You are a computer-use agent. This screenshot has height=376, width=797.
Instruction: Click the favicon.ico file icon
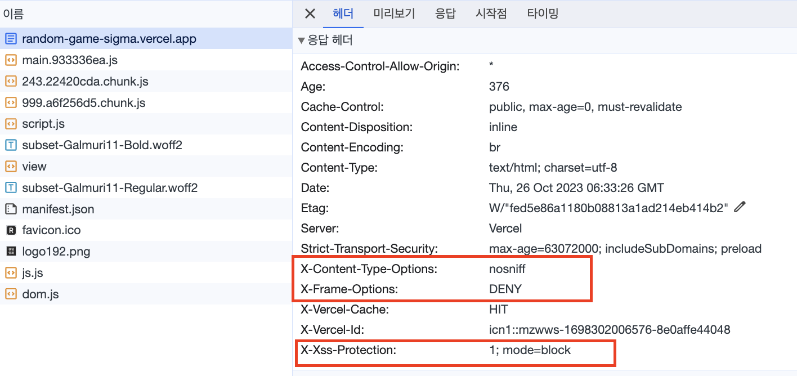pyautogui.click(x=11, y=230)
